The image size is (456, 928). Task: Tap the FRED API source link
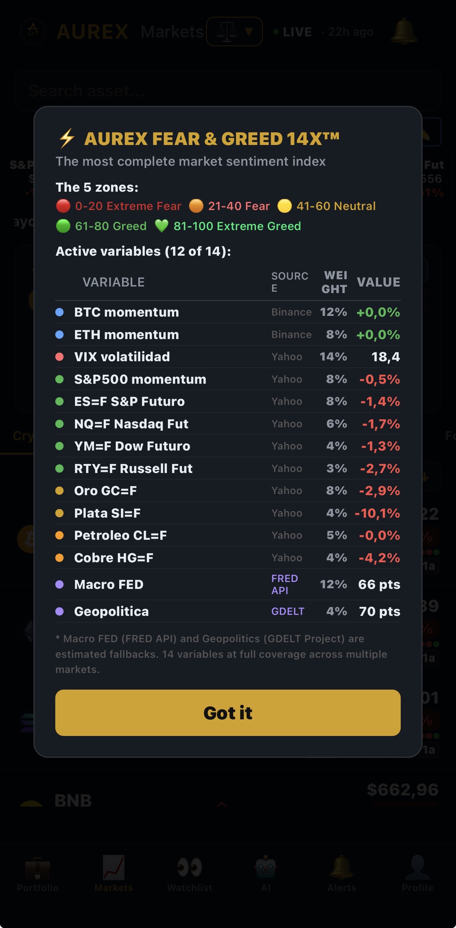click(284, 584)
